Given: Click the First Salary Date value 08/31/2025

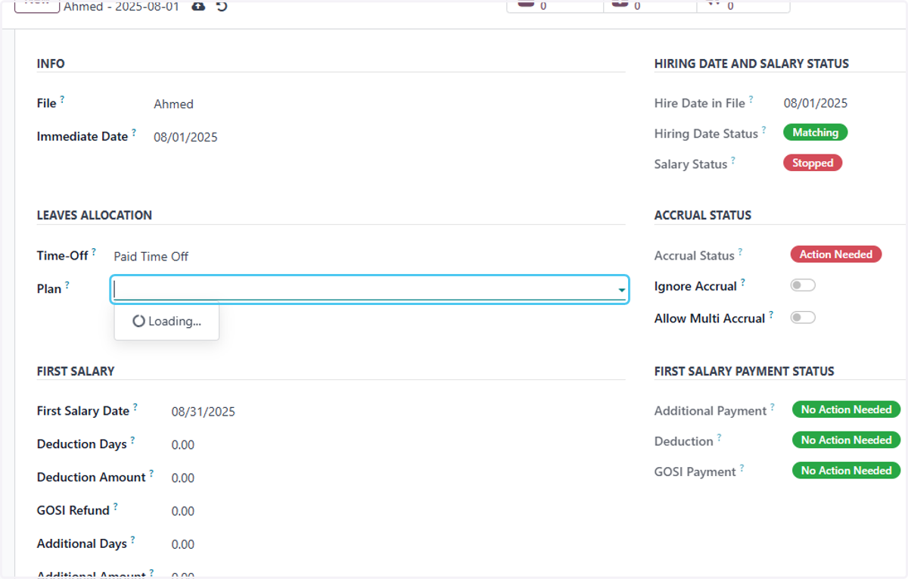Looking at the screenshot, I should (x=204, y=412).
